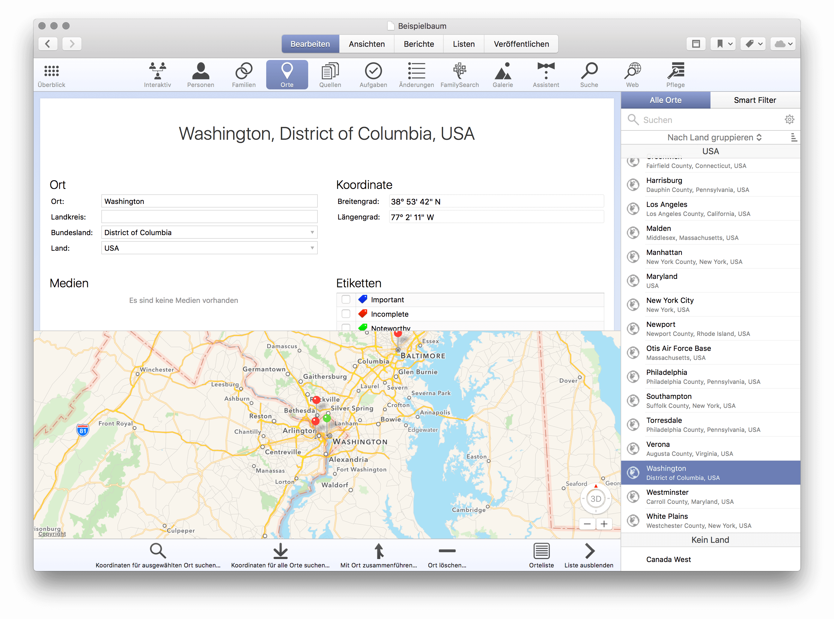
Task: Switch to Bearbeiten tab
Action: (x=310, y=44)
